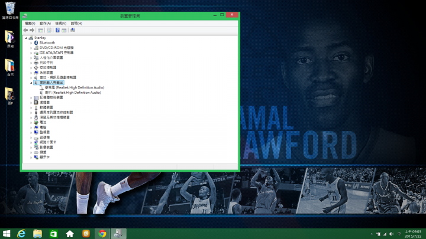Expand the 磁碟機 category arrow
Screen dimensions: 426x239
[x=31, y=137]
